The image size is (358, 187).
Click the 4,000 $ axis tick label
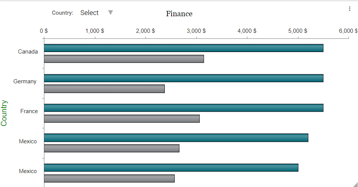[x=247, y=31]
